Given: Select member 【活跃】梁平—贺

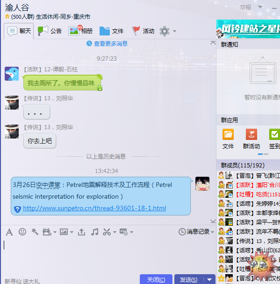Looking at the screenshot, I should point(249,222).
